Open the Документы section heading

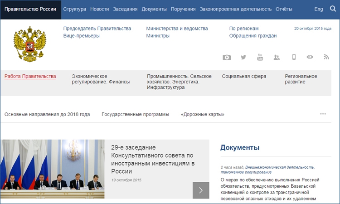pyautogui.click(x=240, y=147)
